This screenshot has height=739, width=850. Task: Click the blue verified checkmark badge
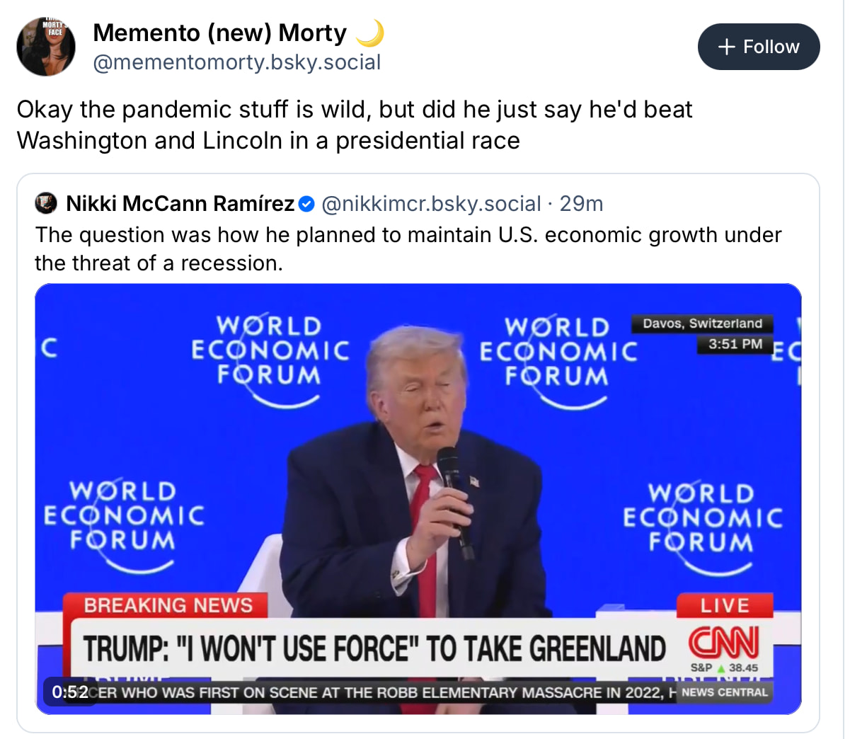click(306, 204)
